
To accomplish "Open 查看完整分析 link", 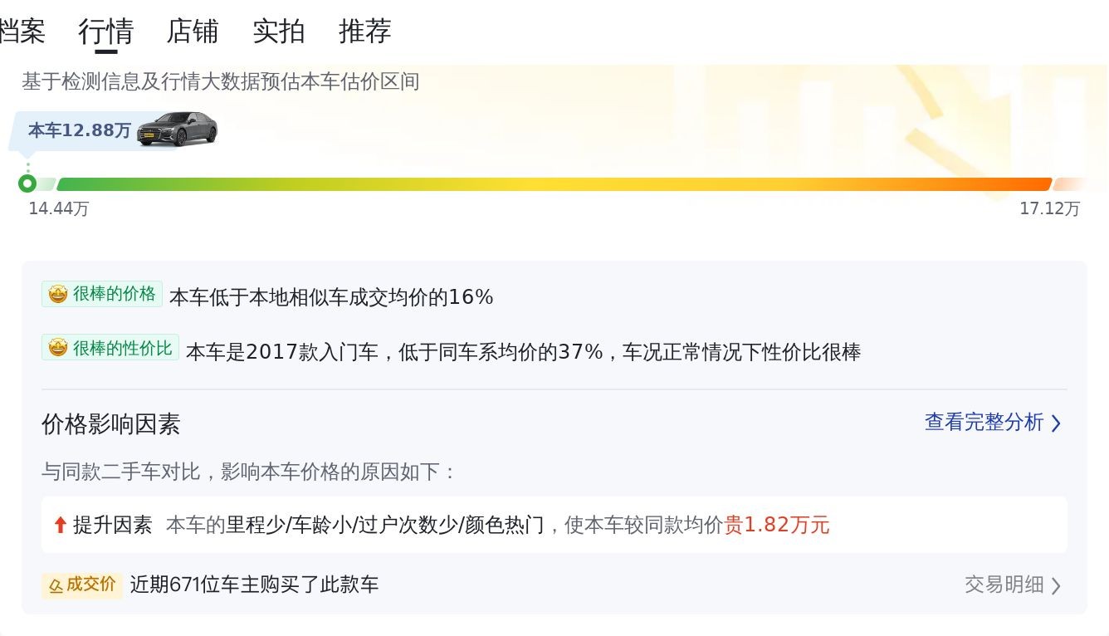I will click(x=984, y=423).
